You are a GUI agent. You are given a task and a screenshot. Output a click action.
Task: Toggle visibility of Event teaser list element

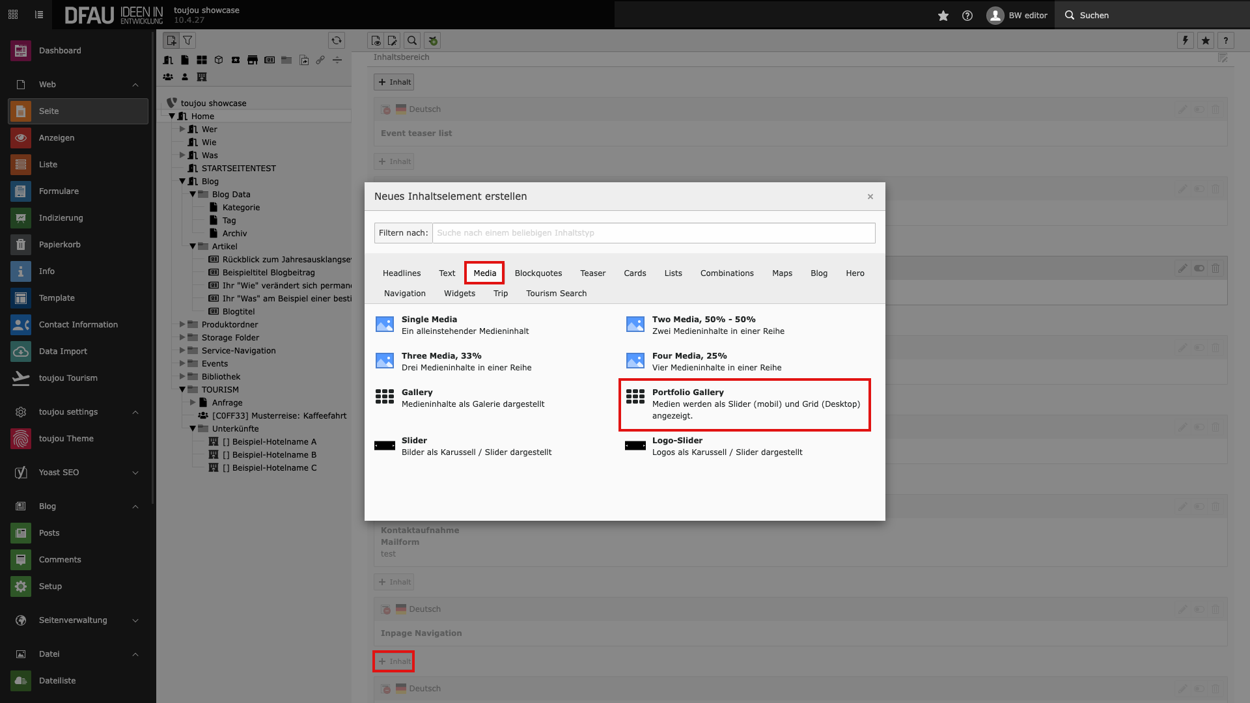click(1199, 109)
